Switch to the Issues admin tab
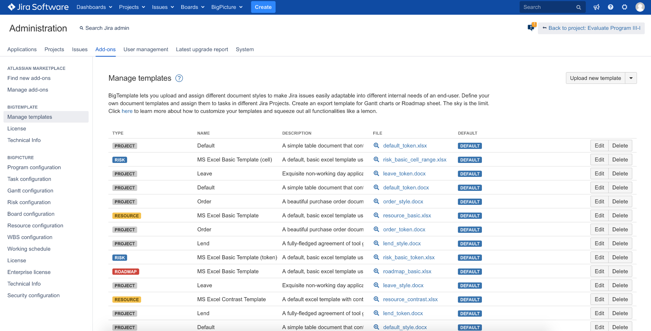Viewport: 651px width, 331px height. pos(80,49)
